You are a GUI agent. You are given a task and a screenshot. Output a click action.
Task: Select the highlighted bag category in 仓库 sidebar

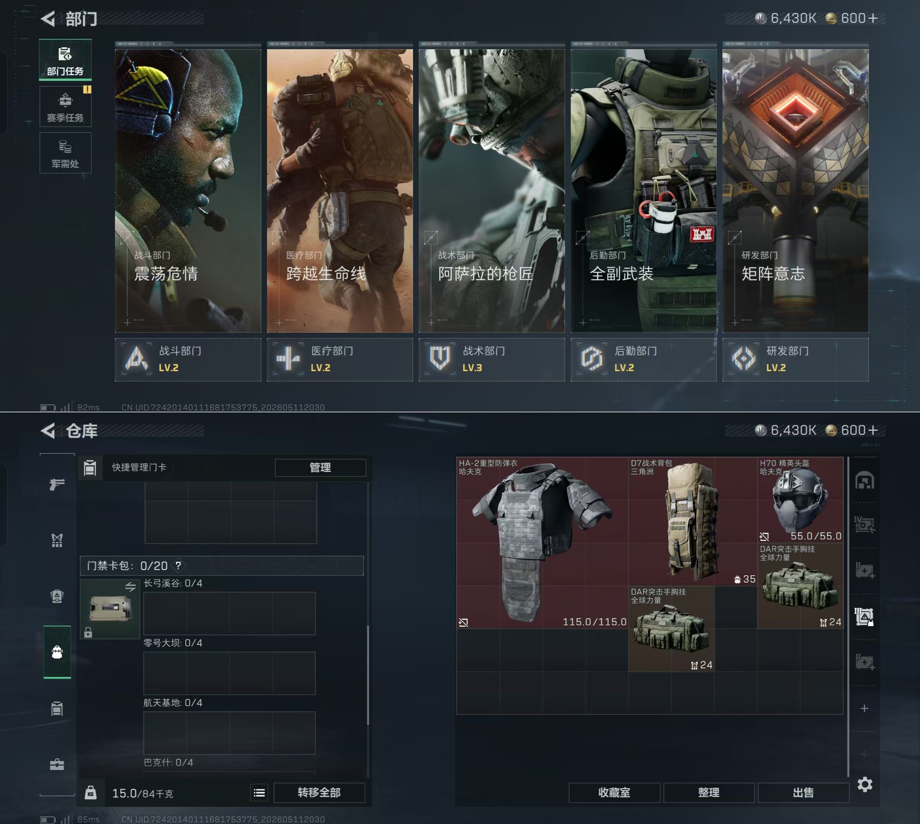(x=57, y=652)
